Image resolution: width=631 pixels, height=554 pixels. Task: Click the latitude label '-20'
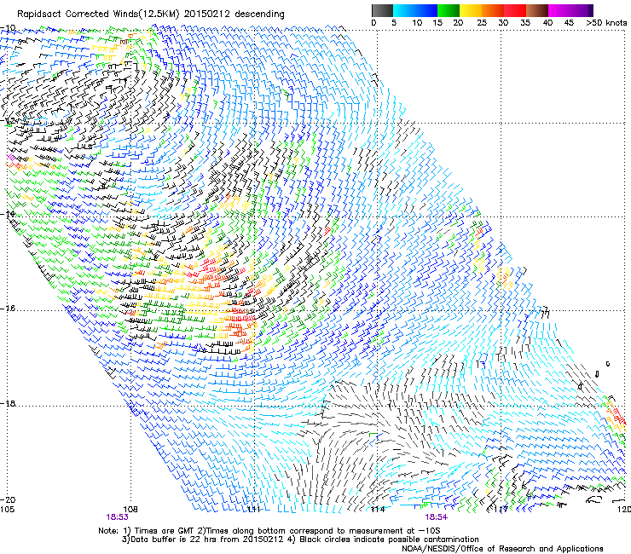[8, 500]
